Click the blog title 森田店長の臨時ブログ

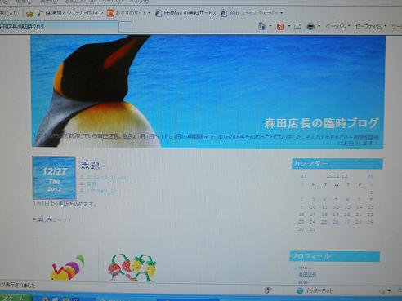click(x=321, y=123)
